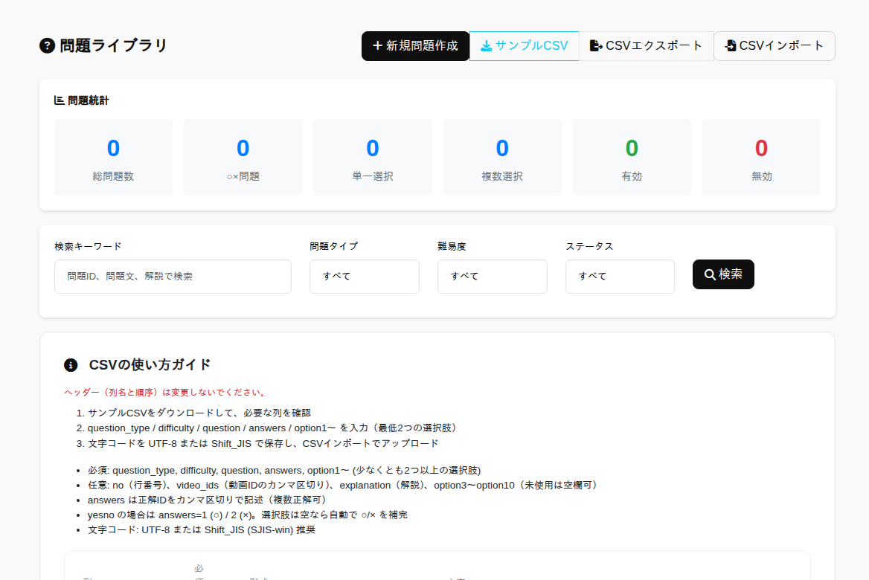This screenshot has height=580, width=869.
Task: Click the 検索キーワード input field
Action: (173, 277)
